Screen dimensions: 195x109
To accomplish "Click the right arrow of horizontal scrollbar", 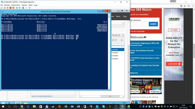I will [123, 96].
